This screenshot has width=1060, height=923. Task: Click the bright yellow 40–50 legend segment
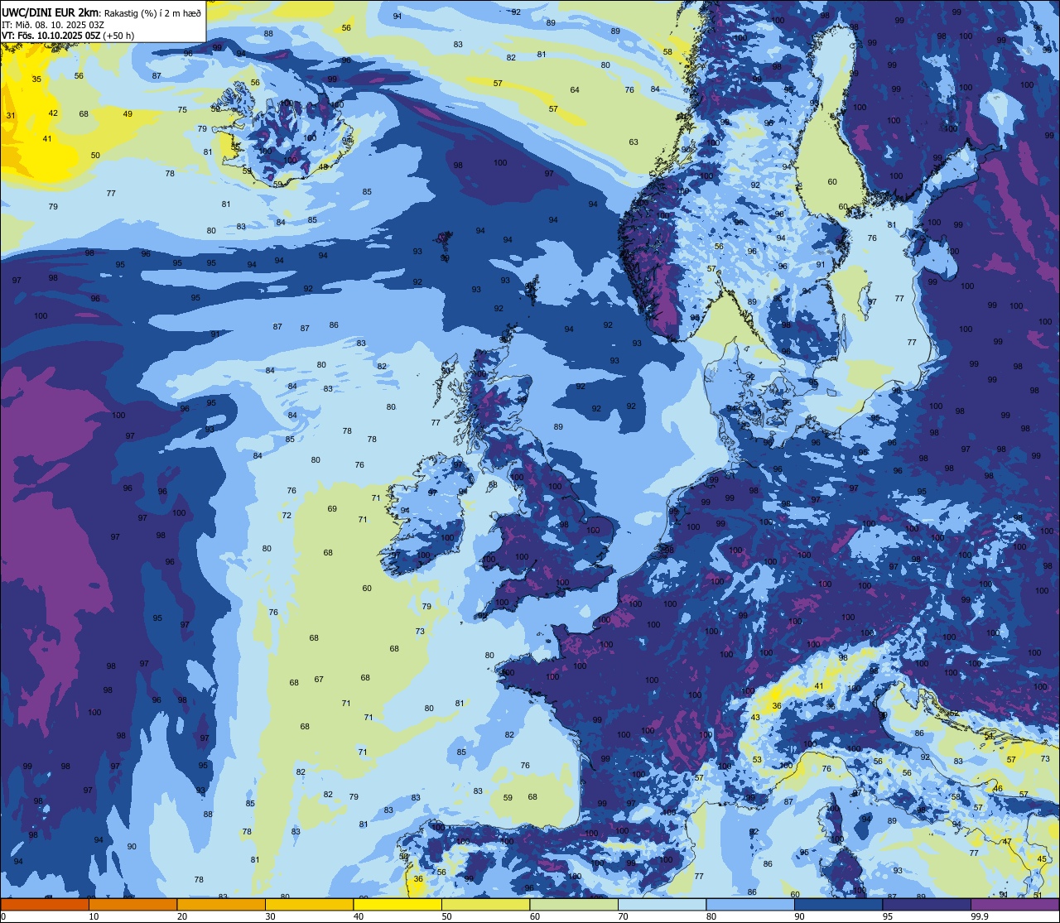(397, 904)
